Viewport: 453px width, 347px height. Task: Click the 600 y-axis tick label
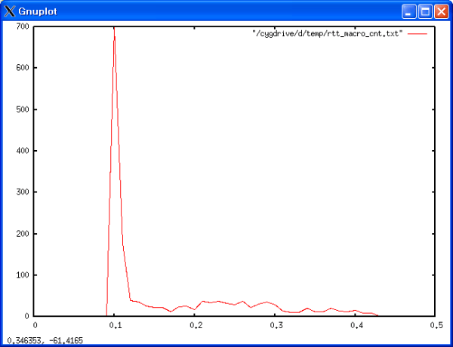[22, 68]
